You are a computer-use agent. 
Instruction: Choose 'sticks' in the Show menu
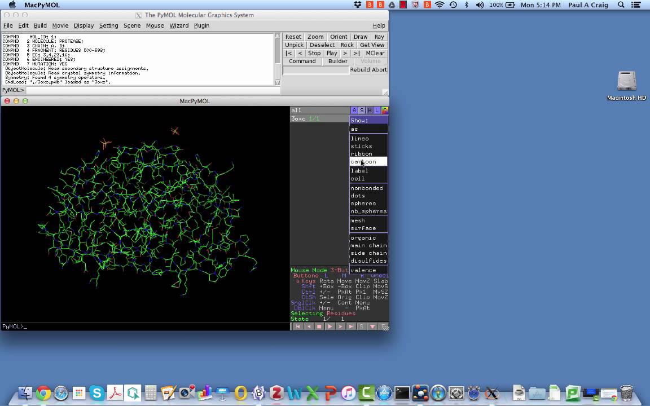coord(368,146)
